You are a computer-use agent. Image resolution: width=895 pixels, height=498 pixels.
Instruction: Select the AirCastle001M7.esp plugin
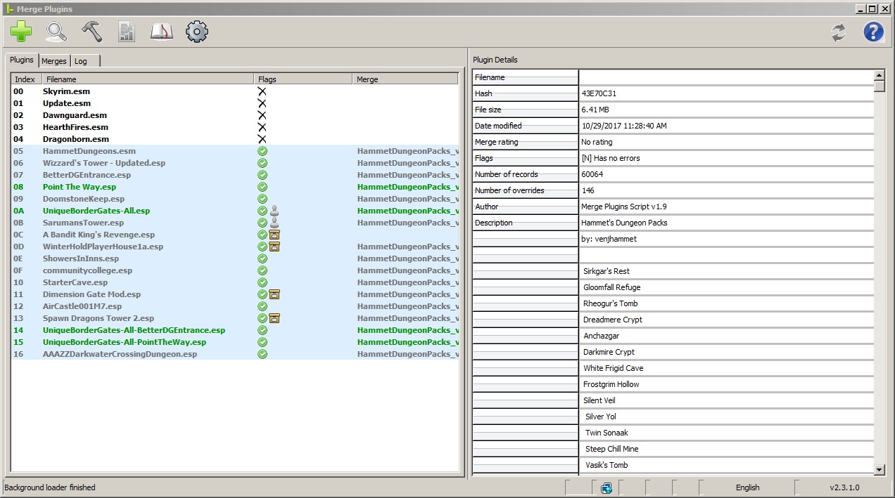tap(235, 306)
